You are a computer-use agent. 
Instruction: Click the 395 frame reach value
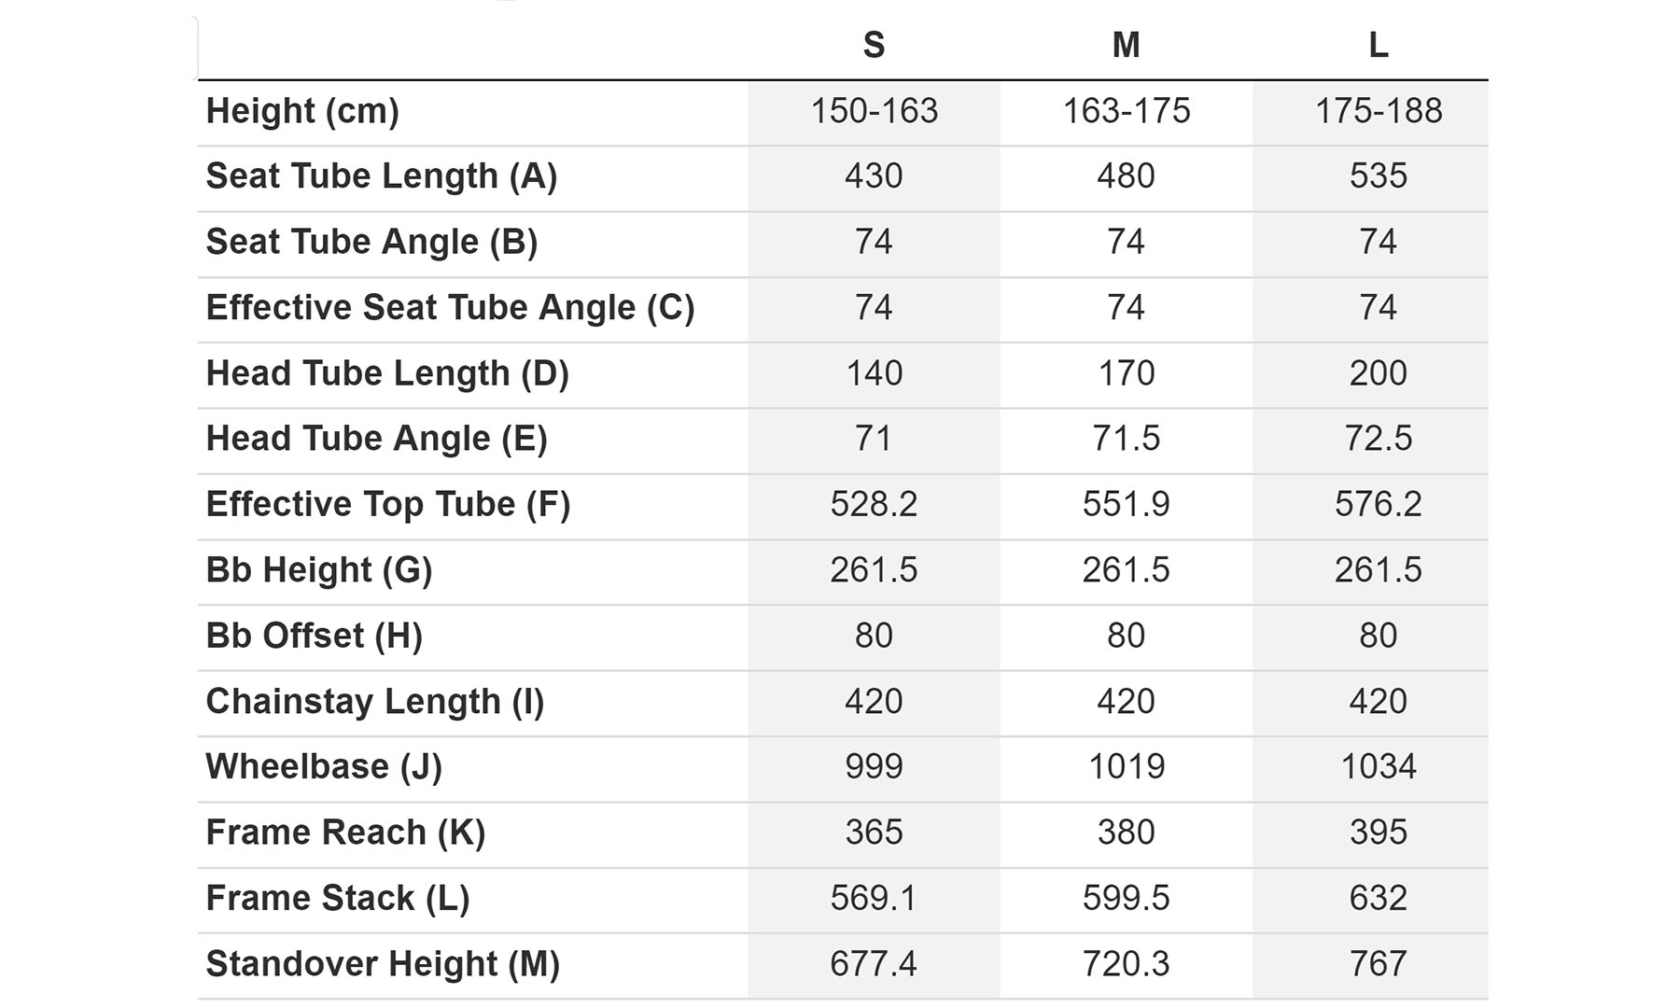[1379, 833]
